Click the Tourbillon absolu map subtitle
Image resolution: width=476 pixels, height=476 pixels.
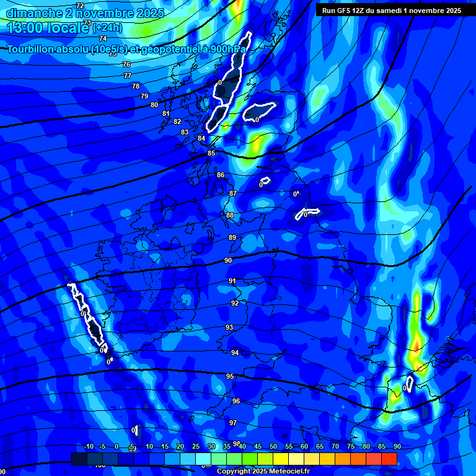point(126,48)
